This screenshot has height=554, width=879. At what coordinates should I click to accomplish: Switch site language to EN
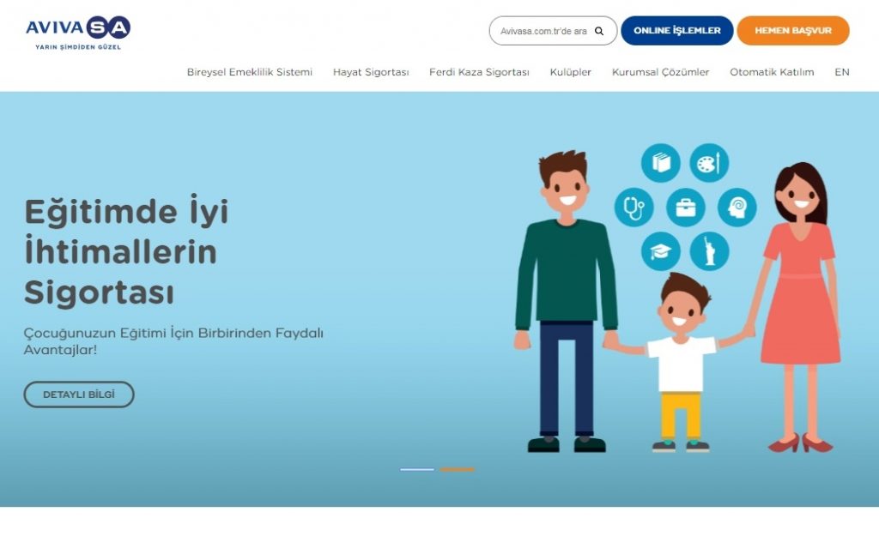[x=841, y=72]
